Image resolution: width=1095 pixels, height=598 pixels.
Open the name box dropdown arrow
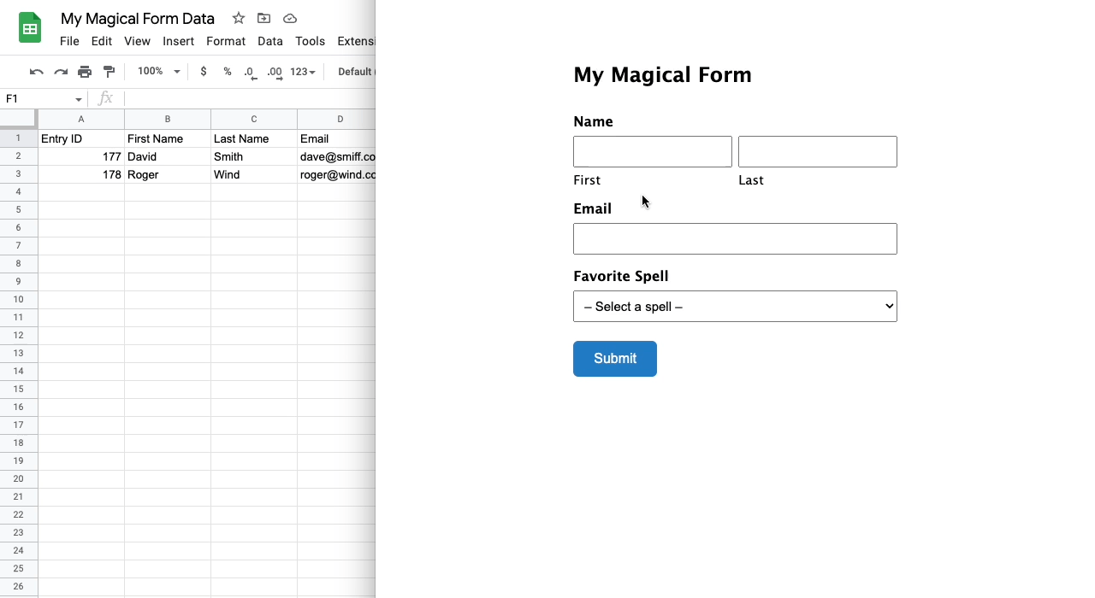(x=79, y=99)
